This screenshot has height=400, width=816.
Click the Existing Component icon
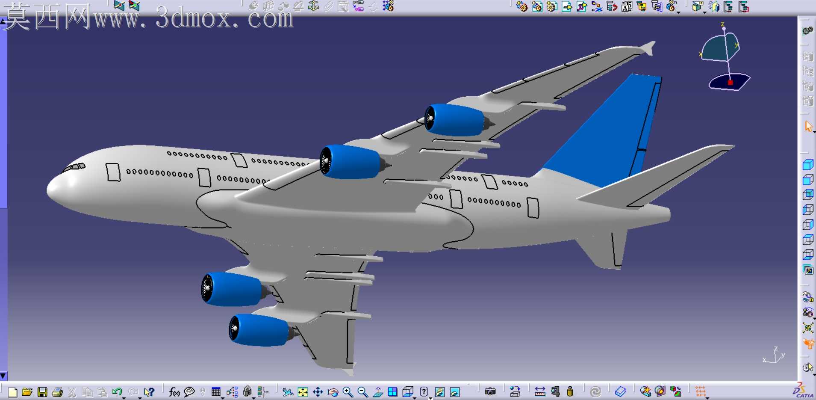(567, 6)
